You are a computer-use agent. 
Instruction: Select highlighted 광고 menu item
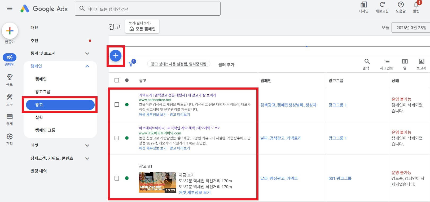(60, 105)
